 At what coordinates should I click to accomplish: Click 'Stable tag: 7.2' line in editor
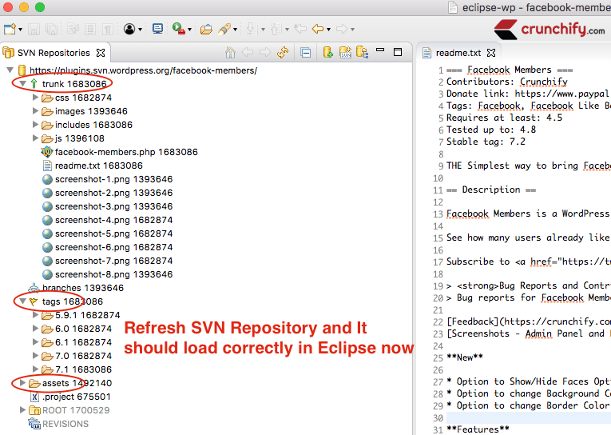486,142
